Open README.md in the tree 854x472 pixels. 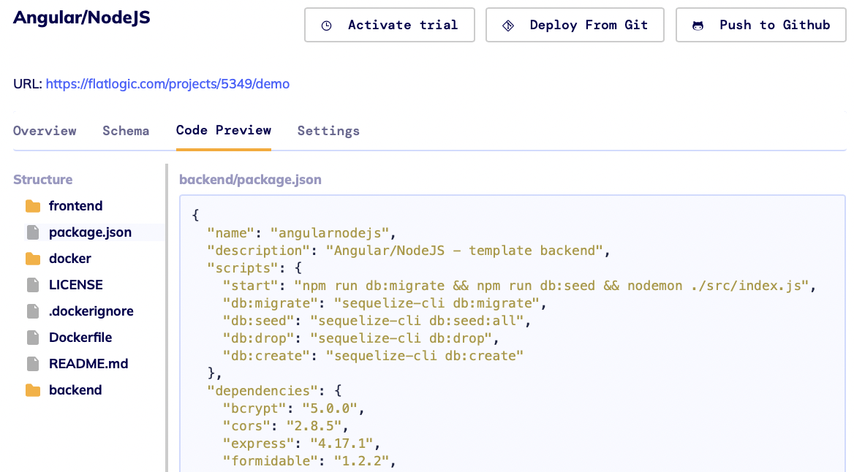click(88, 364)
